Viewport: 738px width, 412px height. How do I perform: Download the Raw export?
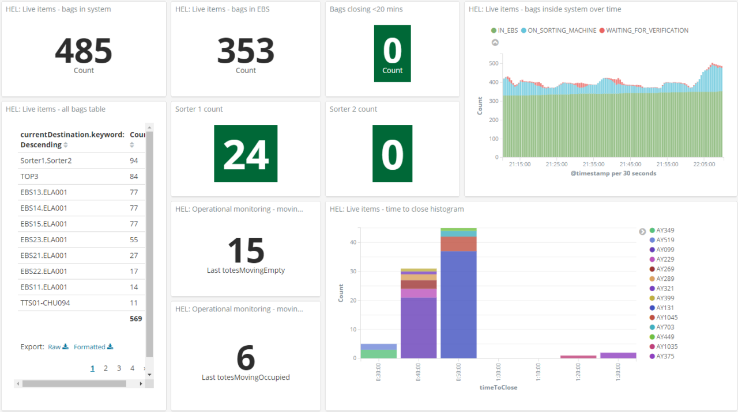pos(58,347)
